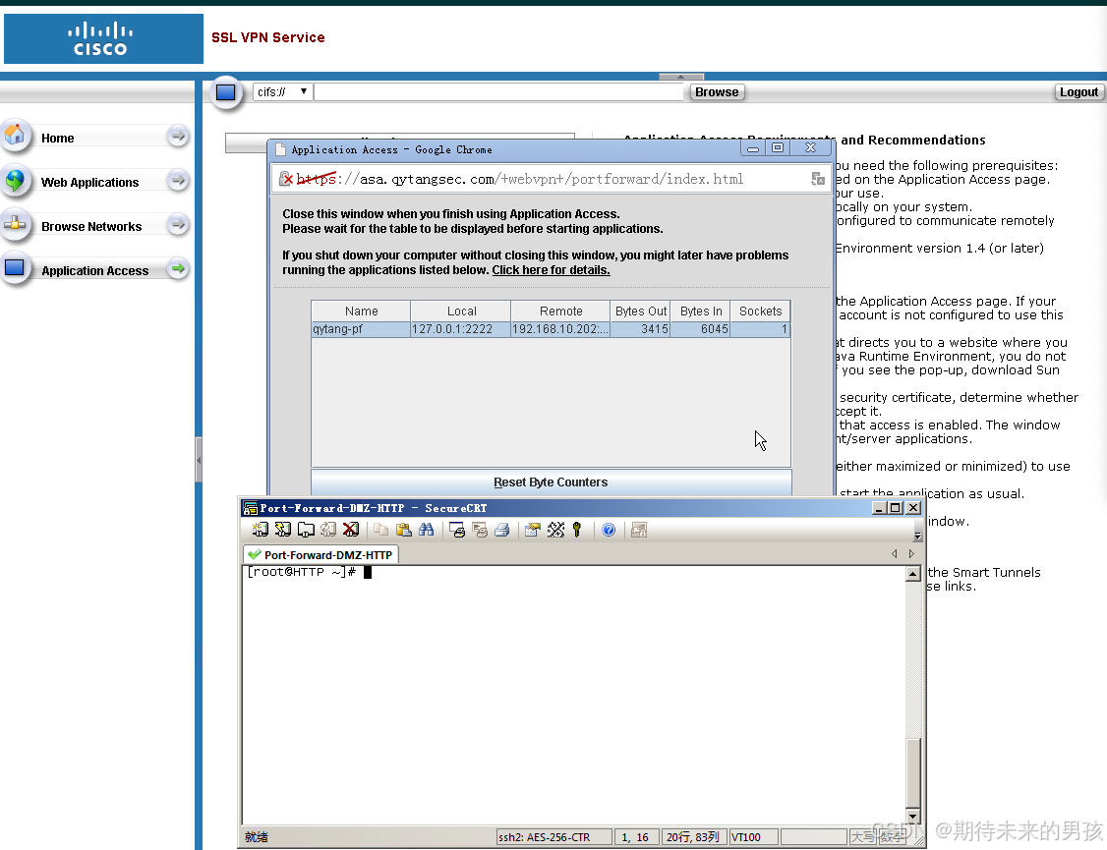Collapse the top toolbar using the small up arrow
The width and height of the screenshot is (1107, 850).
(x=681, y=77)
